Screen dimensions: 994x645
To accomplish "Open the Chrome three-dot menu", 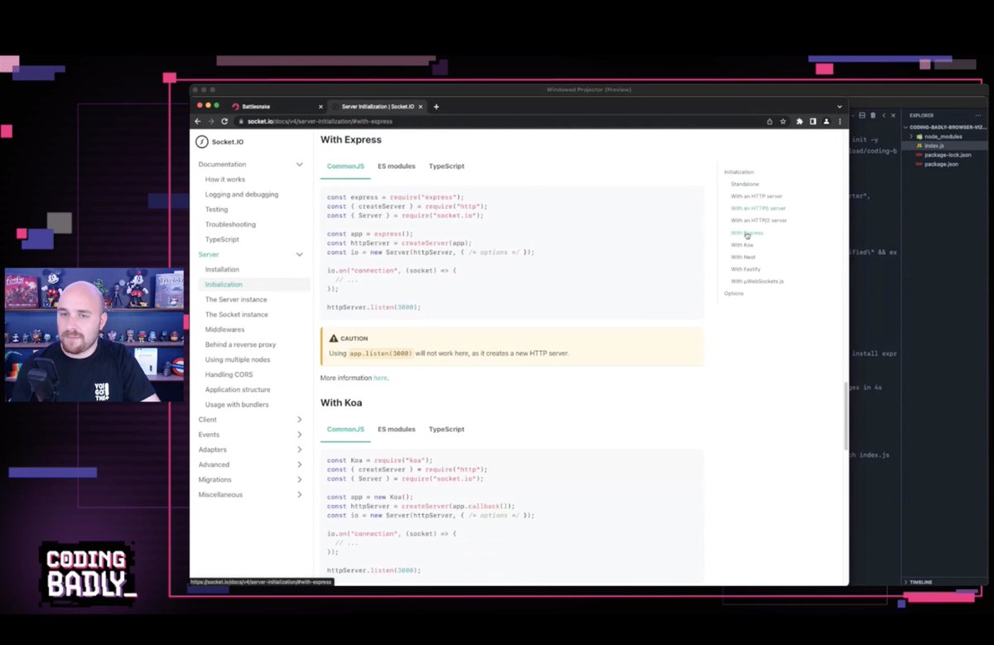I will pyautogui.click(x=840, y=121).
